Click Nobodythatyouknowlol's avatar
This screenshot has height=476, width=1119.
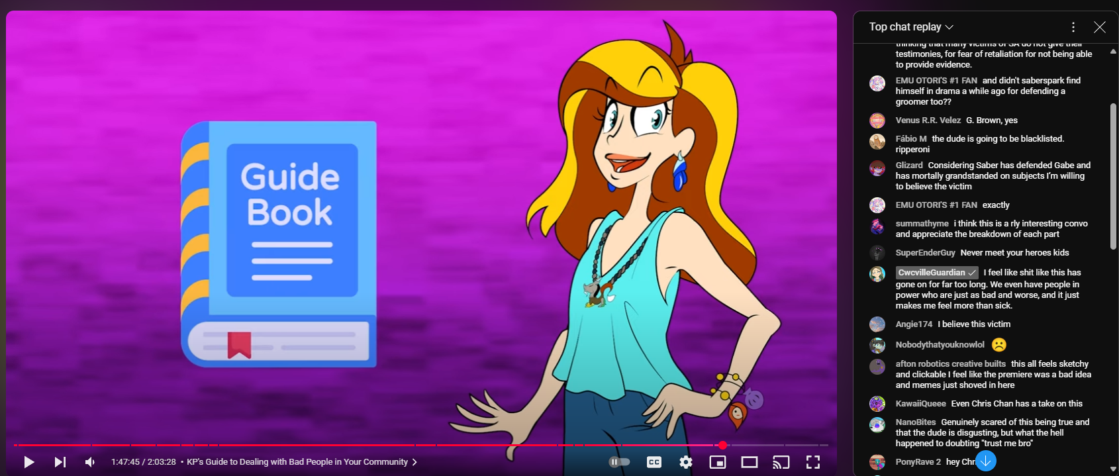877,345
